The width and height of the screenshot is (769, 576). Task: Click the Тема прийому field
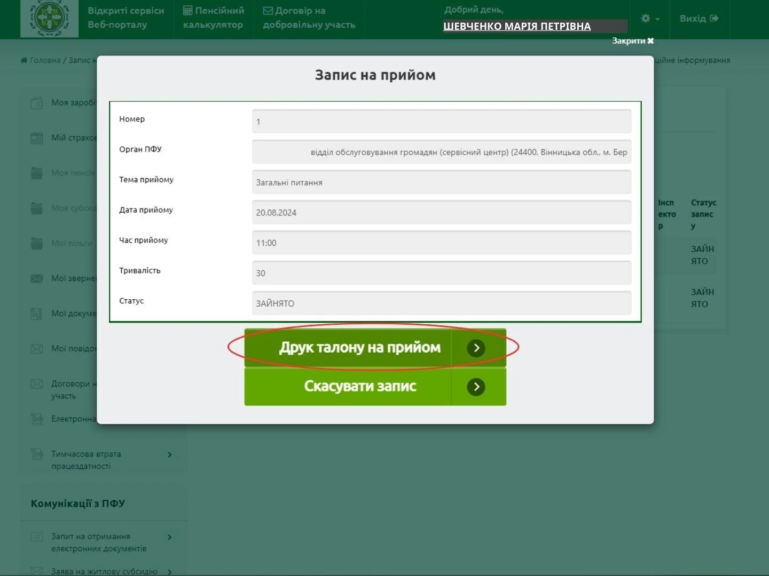click(441, 182)
